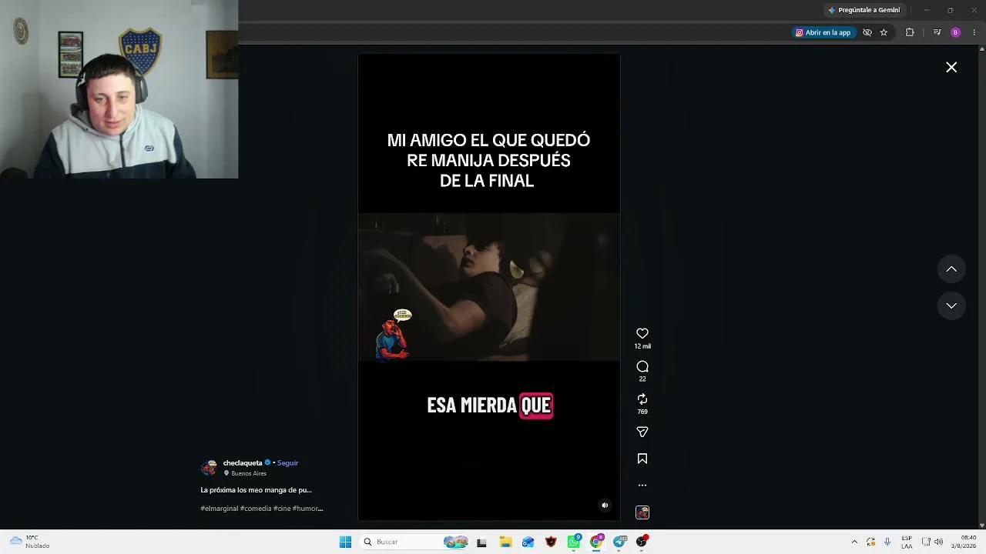
Task: Click the microphone icon in system tray
Action: click(x=887, y=542)
